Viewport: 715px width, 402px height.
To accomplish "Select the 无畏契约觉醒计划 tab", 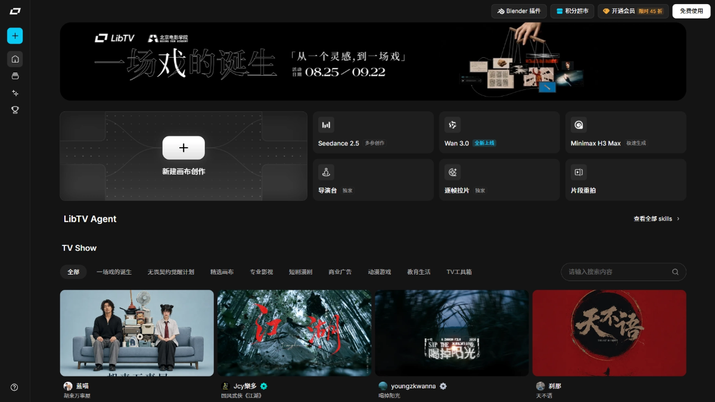I will [x=171, y=272].
